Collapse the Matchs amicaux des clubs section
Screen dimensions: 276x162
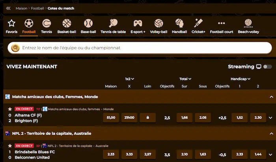coord(271,97)
